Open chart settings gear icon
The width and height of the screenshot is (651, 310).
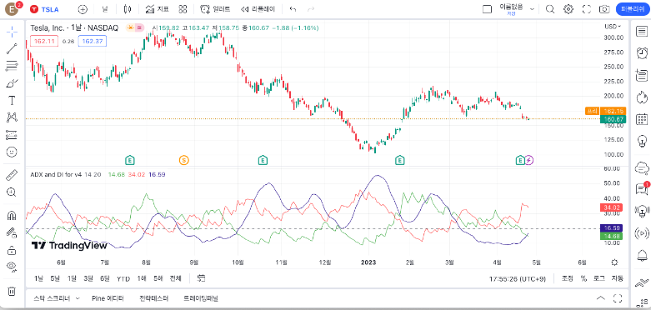(568, 9)
